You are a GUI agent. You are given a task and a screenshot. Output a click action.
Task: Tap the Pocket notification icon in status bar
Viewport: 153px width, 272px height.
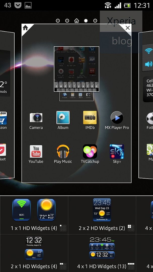(x=18, y=5)
